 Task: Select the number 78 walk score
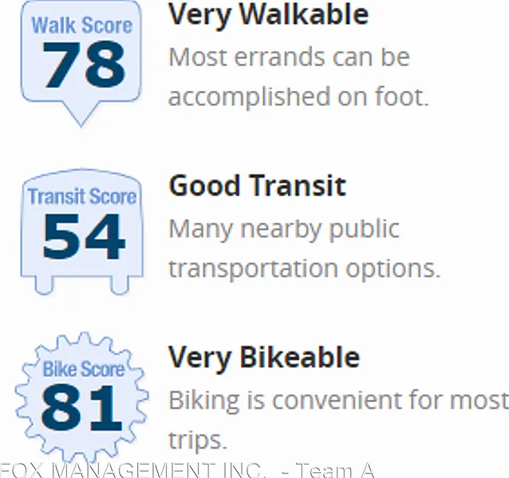click(83, 67)
